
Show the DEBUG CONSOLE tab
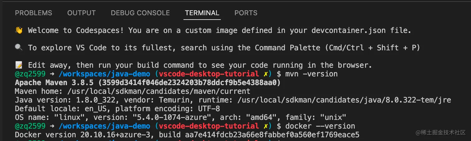pyautogui.click(x=140, y=13)
